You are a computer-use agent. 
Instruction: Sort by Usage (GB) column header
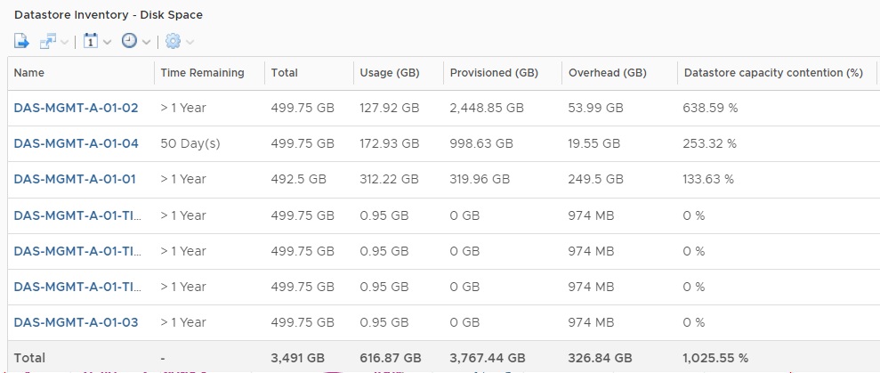(x=390, y=73)
